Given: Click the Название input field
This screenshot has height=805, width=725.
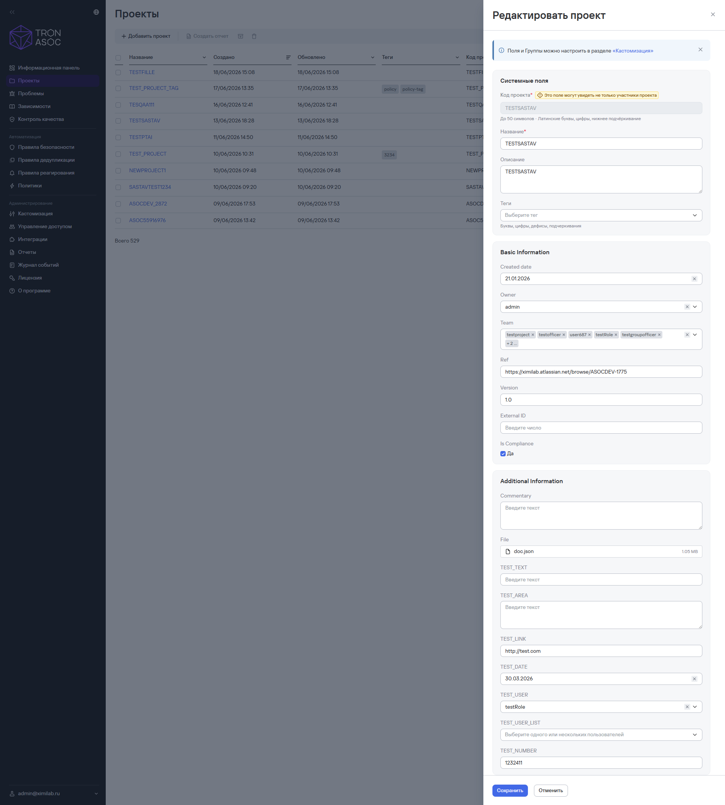Looking at the screenshot, I should point(601,144).
